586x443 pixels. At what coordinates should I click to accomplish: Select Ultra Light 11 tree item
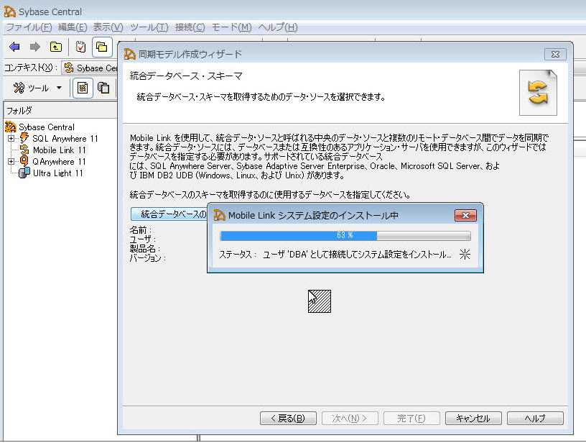click(57, 173)
